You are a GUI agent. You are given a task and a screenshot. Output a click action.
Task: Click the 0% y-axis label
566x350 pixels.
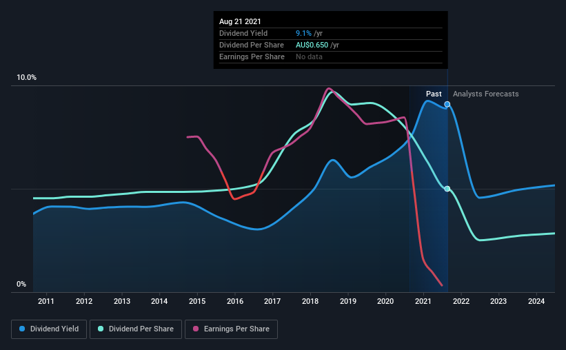click(x=21, y=285)
